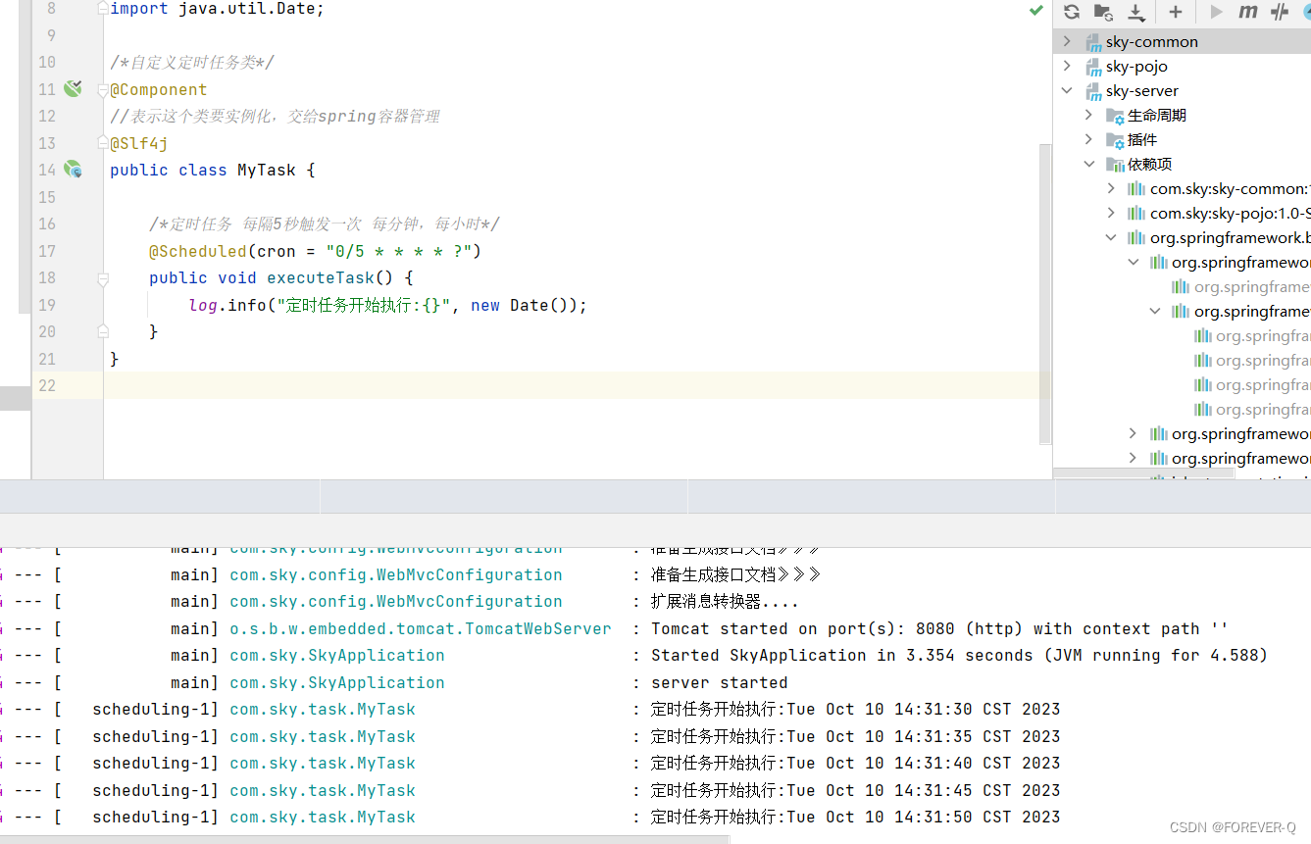This screenshot has width=1311, height=844.
Task: Click library icon of com.sky:sky-common dependency
Action: (x=1136, y=189)
